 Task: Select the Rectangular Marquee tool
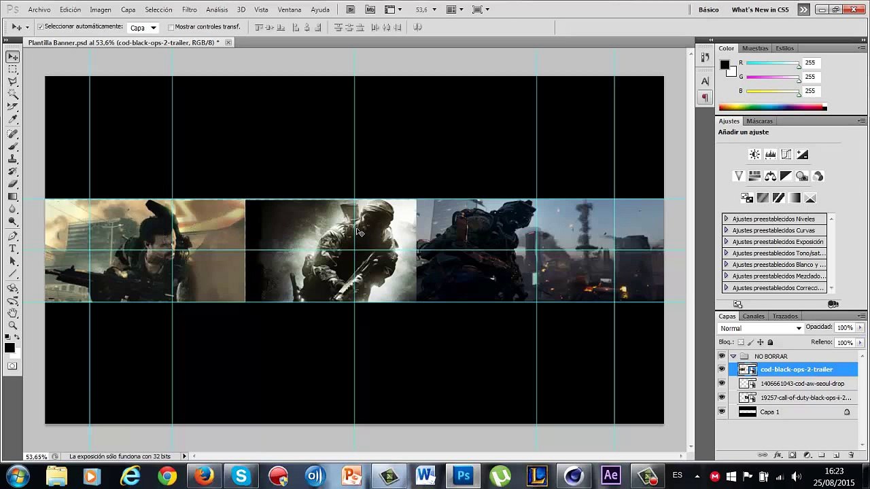13,69
